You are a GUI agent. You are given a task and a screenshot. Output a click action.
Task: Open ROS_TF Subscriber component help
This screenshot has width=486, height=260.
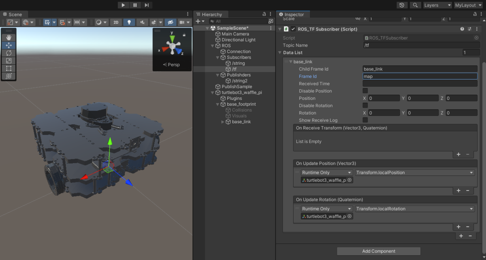pos(462,29)
